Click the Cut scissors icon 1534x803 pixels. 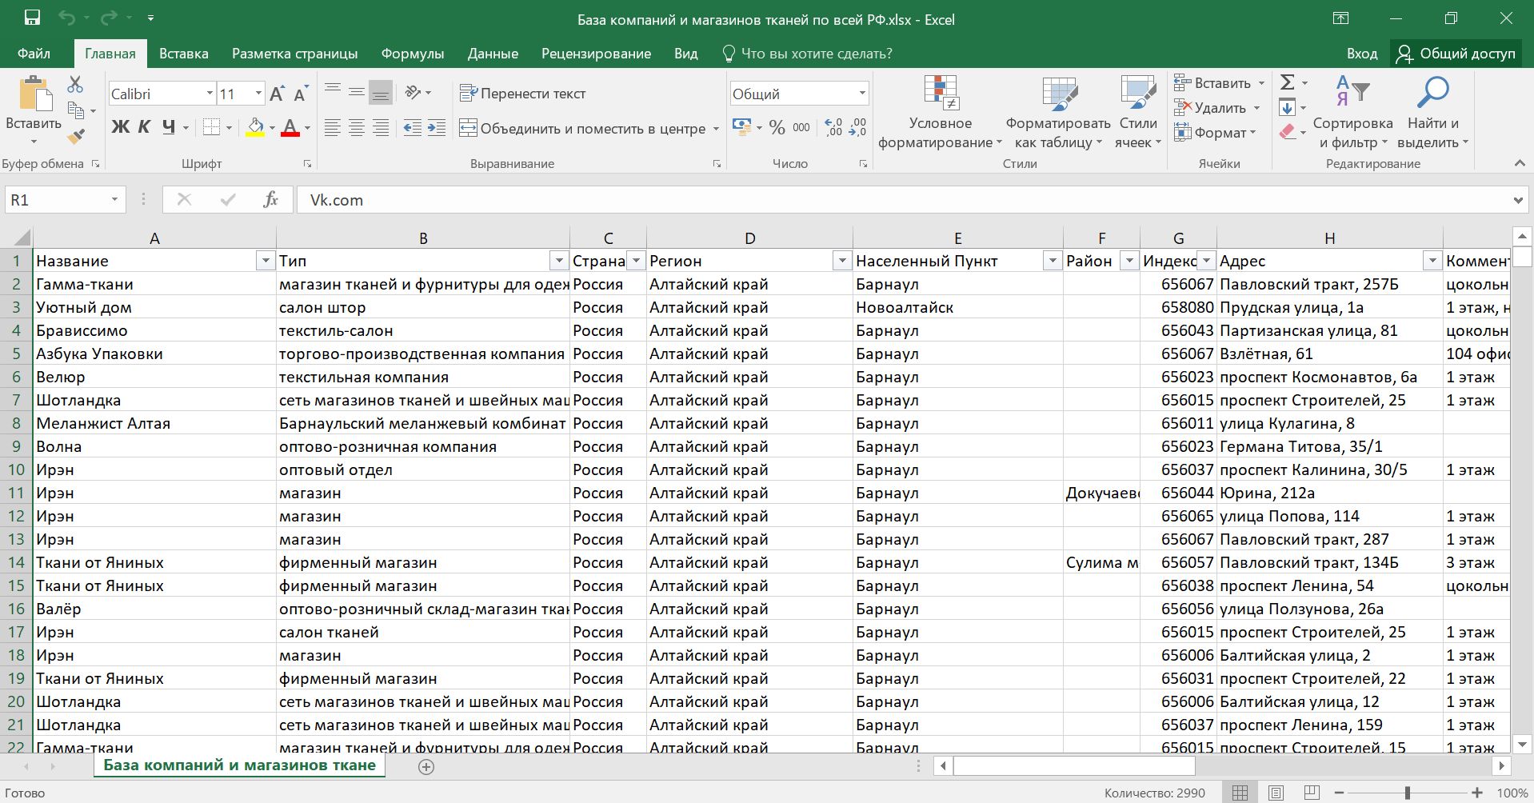75,84
